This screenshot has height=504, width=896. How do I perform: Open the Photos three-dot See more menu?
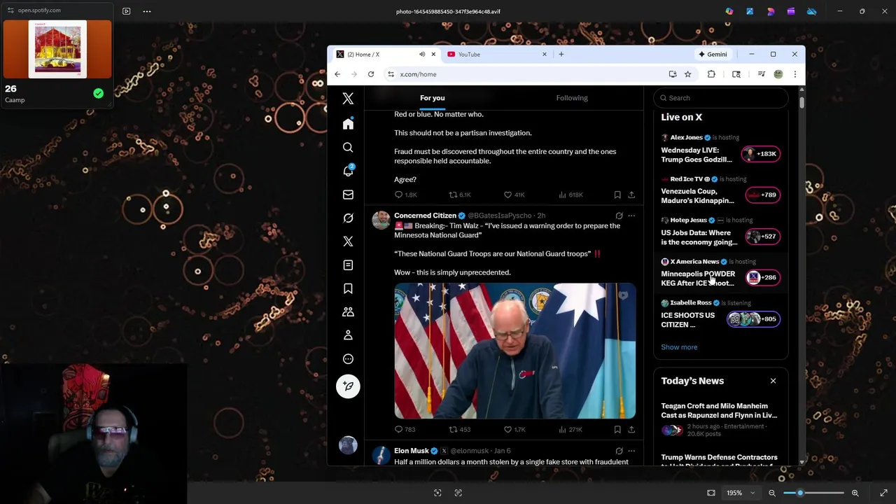(147, 11)
